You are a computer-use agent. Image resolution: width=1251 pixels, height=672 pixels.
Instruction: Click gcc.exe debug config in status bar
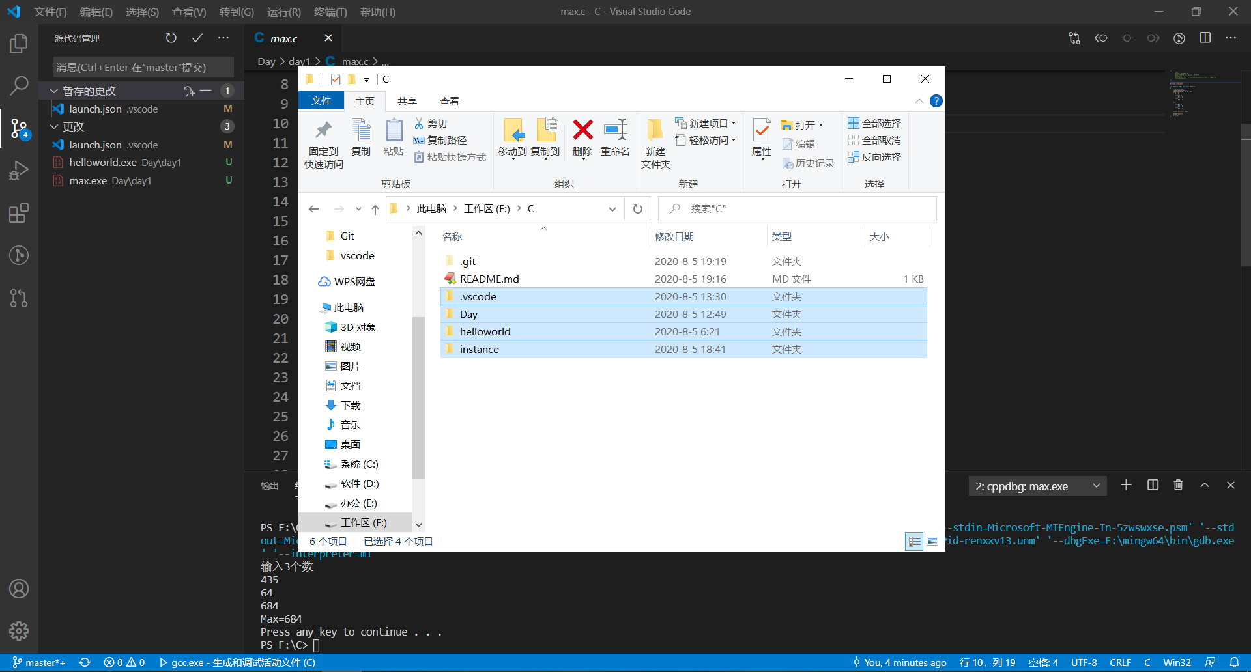237,662
